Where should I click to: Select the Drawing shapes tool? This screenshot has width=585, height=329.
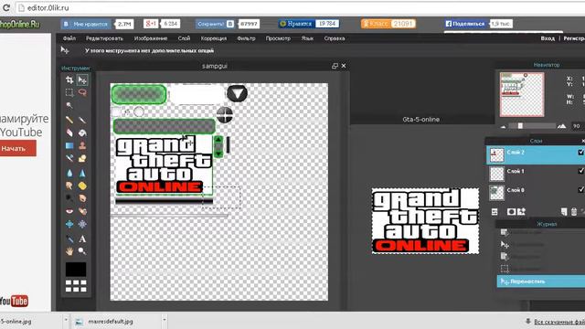click(82, 158)
